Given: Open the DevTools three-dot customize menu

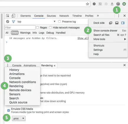Looking at the screenshot, I should coord(119,16).
